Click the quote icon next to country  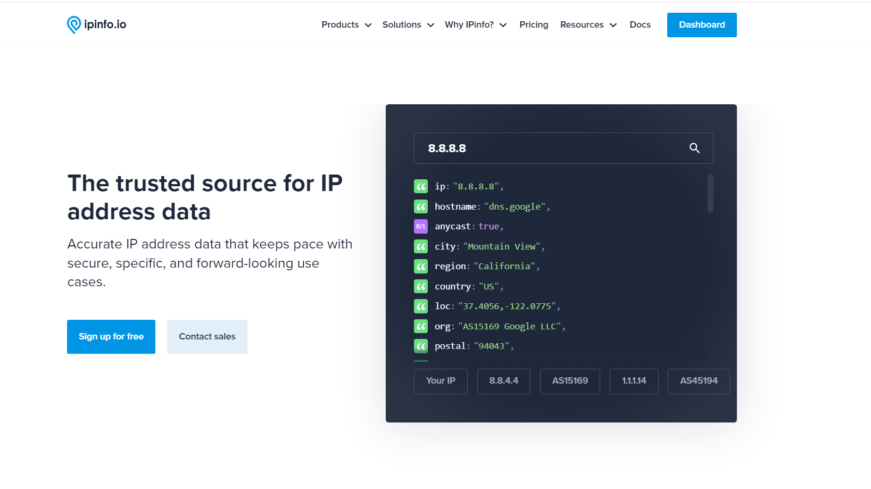(x=420, y=286)
